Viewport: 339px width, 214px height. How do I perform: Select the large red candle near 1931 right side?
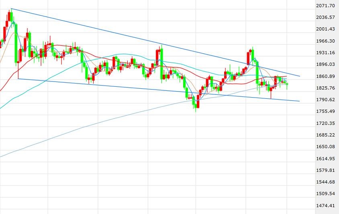(x=248, y=58)
